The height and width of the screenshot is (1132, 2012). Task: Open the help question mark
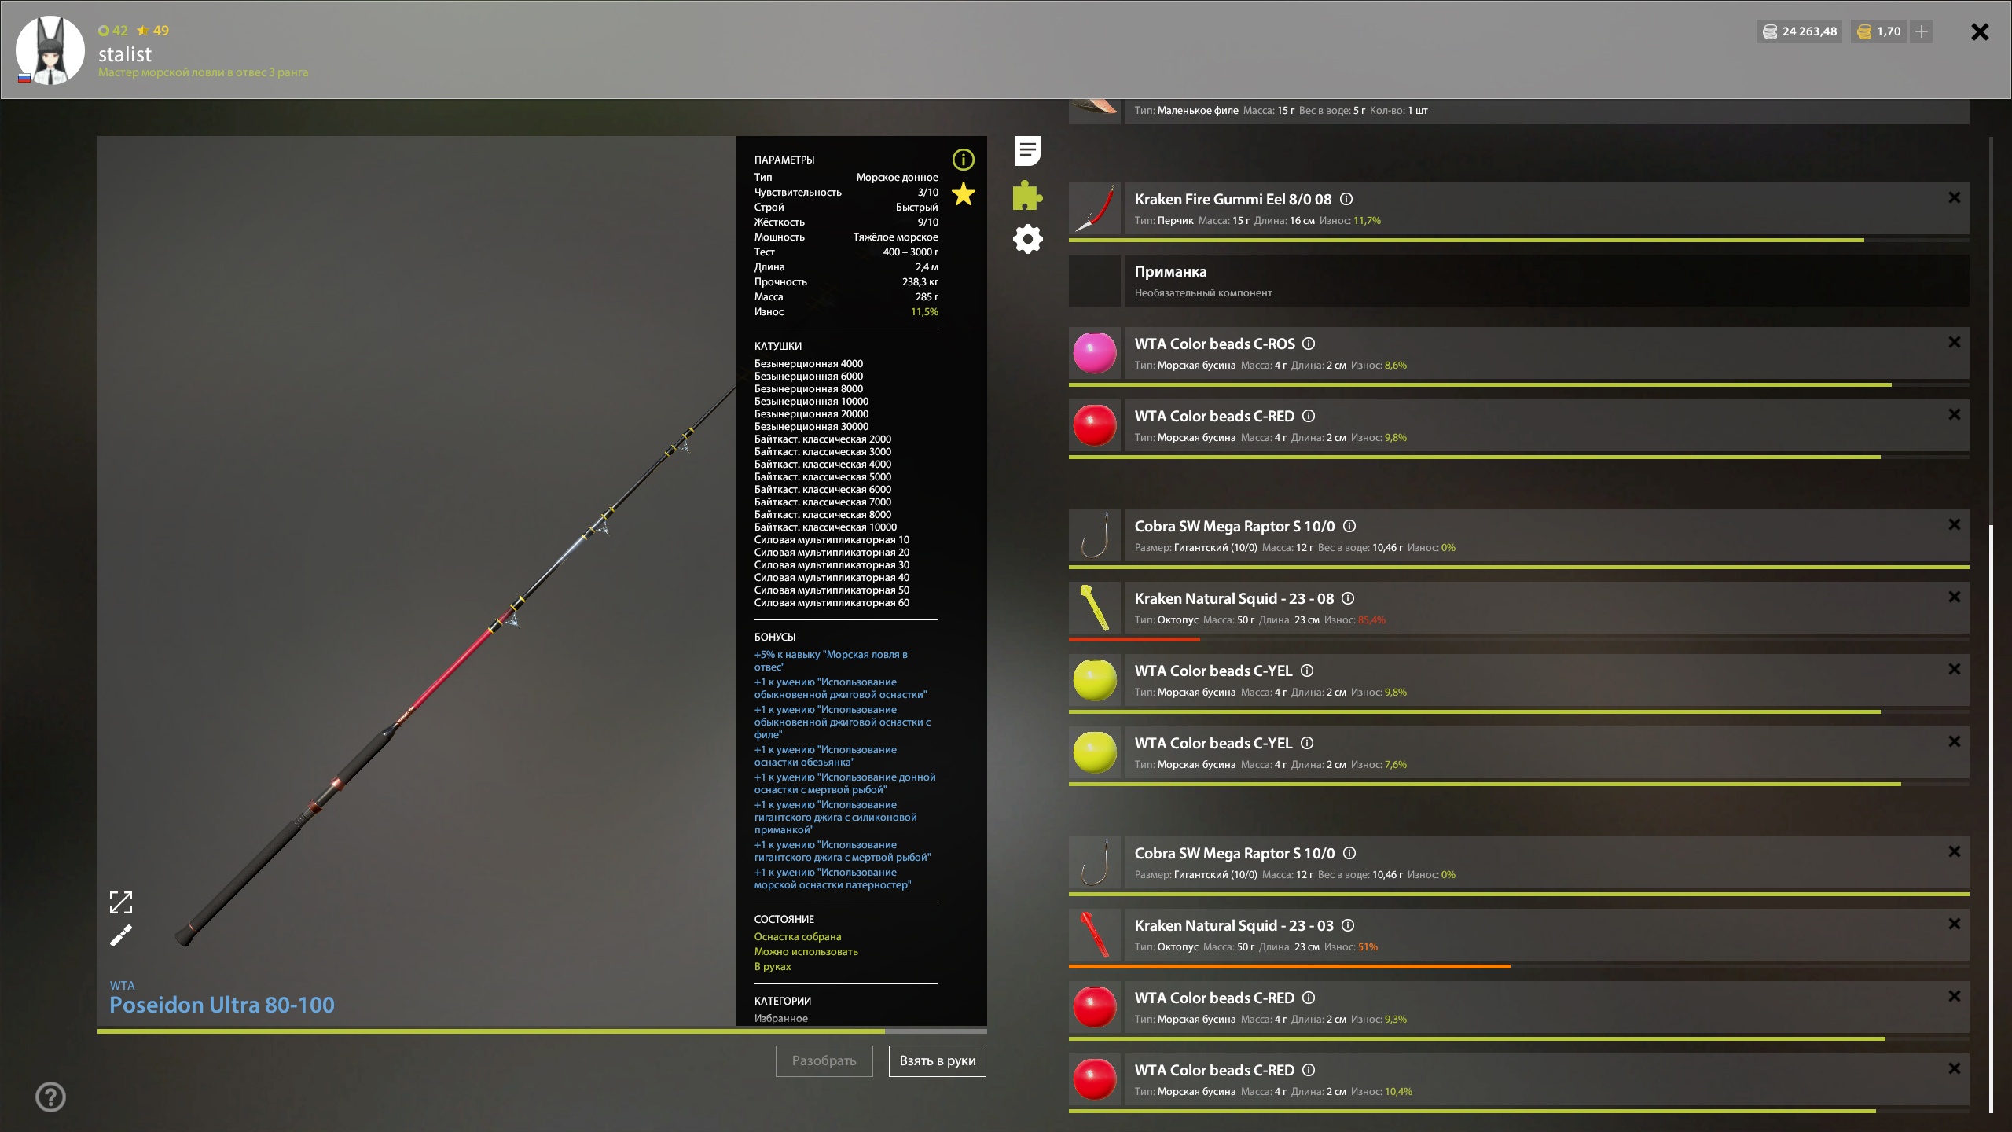pos(51,1097)
